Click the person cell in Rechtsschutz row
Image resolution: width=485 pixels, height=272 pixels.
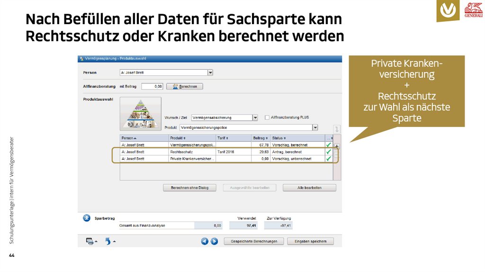(144, 152)
